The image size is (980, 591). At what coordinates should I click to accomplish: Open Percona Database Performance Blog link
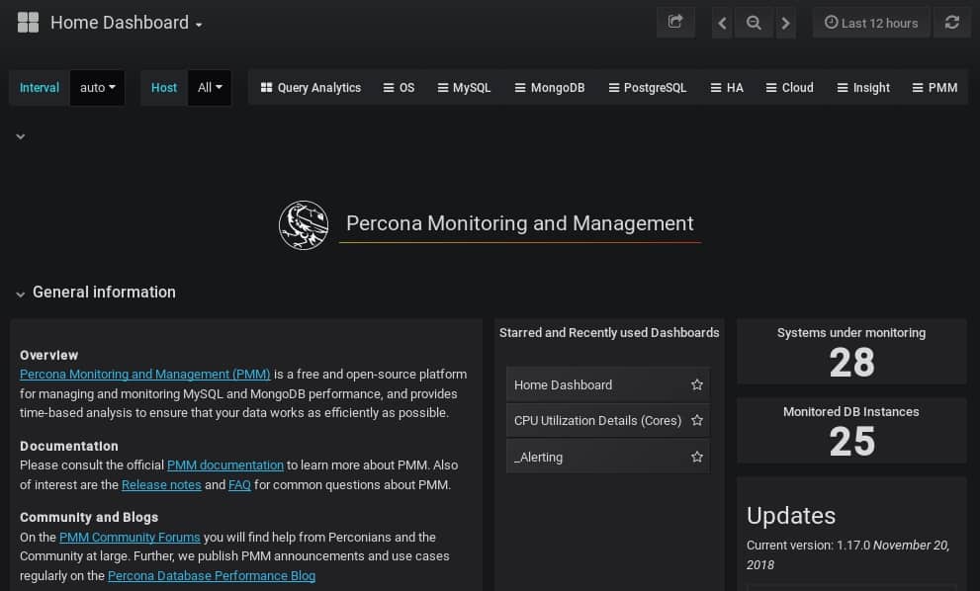(x=212, y=576)
